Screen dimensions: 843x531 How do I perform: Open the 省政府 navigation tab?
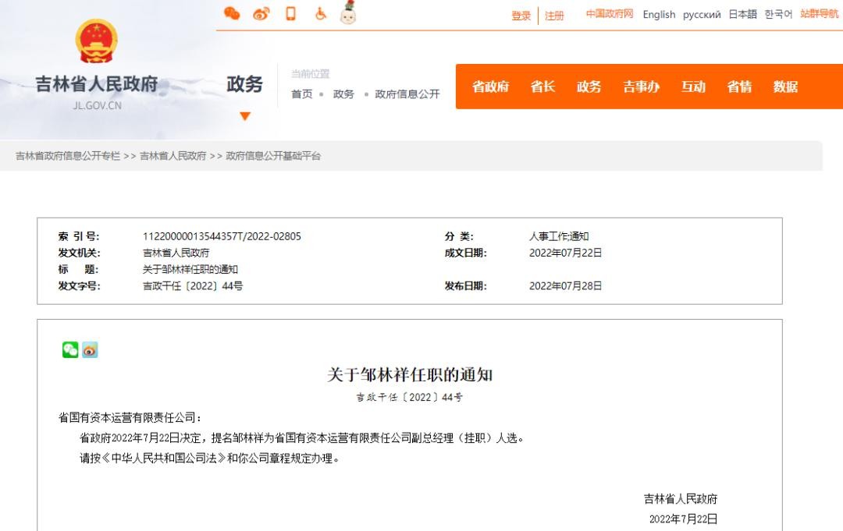(x=490, y=87)
